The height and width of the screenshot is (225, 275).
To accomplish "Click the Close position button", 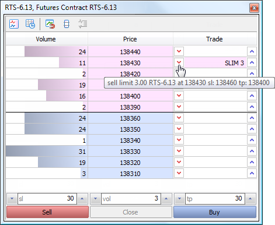I will click(x=131, y=212).
